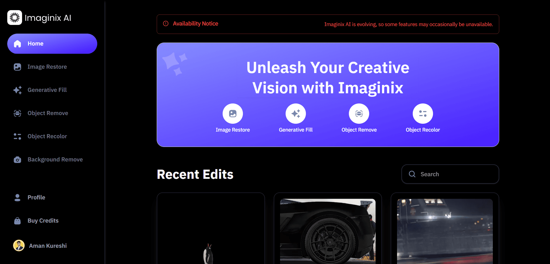Click the Background Remove camera icon in sidebar

pos(17,160)
